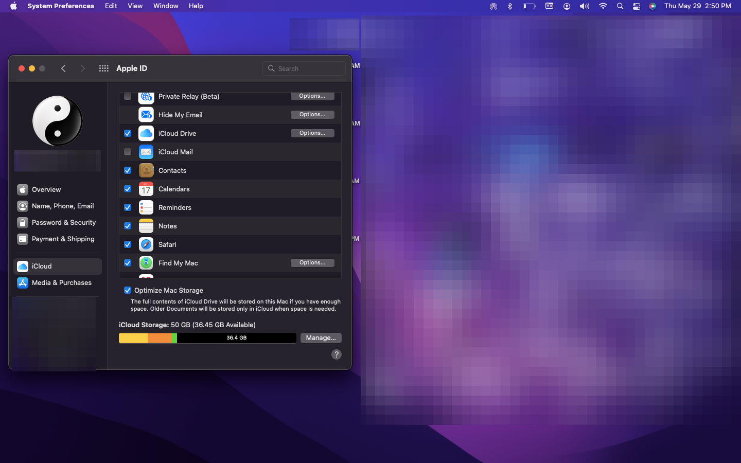Open Options for Hide My Email
Image resolution: width=741 pixels, height=463 pixels.
coord(312,115)
